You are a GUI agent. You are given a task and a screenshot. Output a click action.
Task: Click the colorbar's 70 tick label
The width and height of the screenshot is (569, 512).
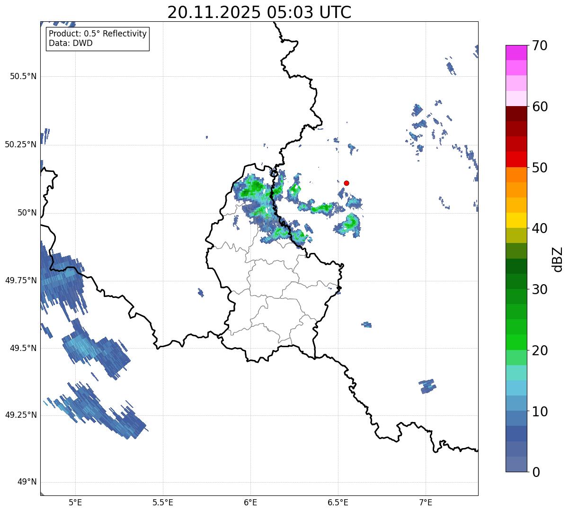point(540,45)
